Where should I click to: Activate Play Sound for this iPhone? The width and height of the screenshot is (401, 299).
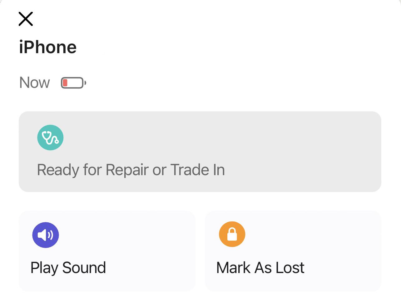point(107,250)
